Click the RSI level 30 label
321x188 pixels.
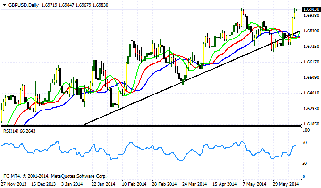pos(304,164)
